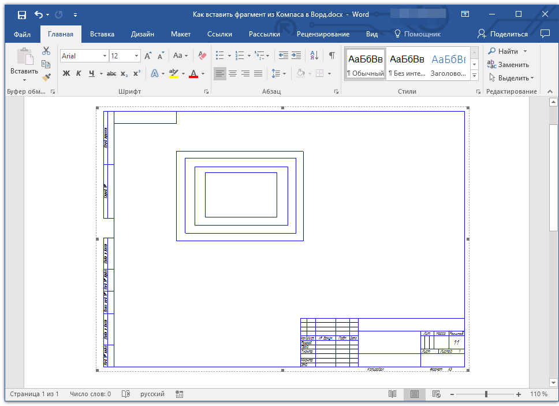Click the Clear Formatting eraser icon
The width and height of the screenshot is (559, 406).
pos(202,56)
